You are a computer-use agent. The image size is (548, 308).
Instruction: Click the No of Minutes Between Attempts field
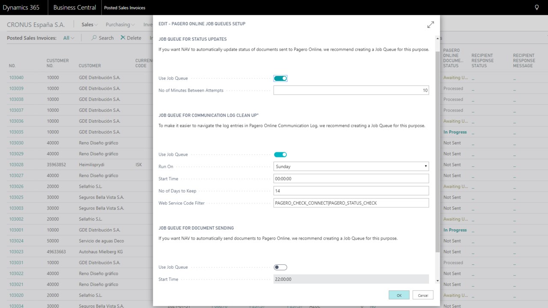coord(351,90)
